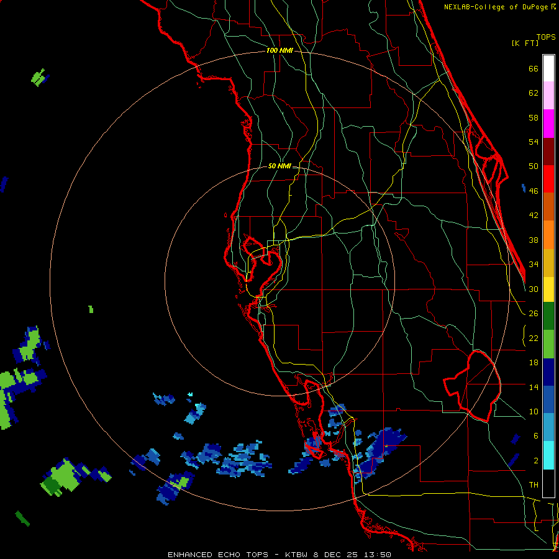This screenshot has height=559, width=559.
Task: Click the 42 legend value
Action: pos(534,216)
